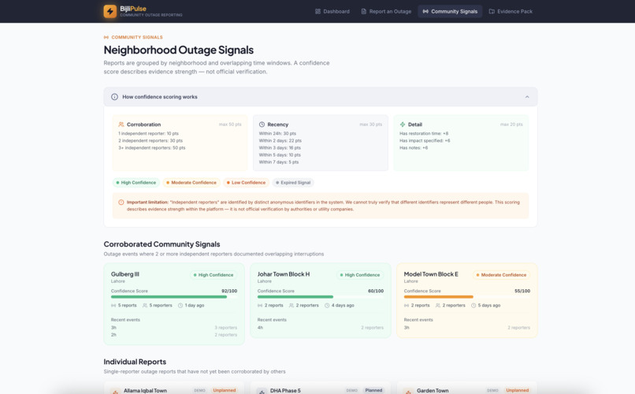Select the Community Signals tab

click(450, 11)
